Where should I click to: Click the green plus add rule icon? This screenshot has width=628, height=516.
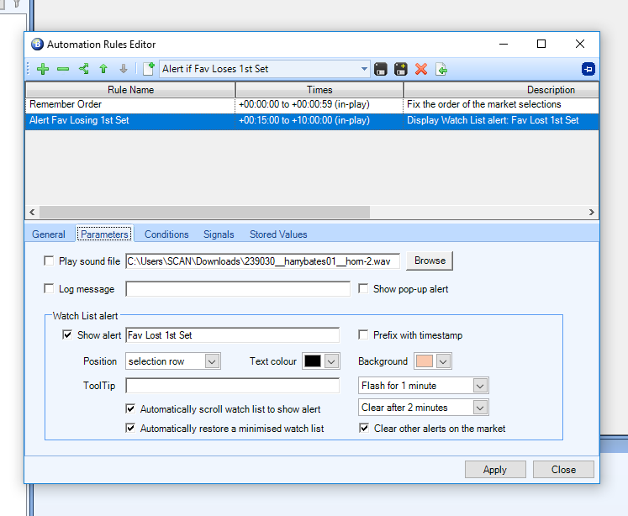[43, 69]
